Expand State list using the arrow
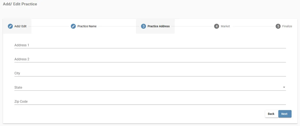This screenshot has width=300, height=126. (284, 87)
